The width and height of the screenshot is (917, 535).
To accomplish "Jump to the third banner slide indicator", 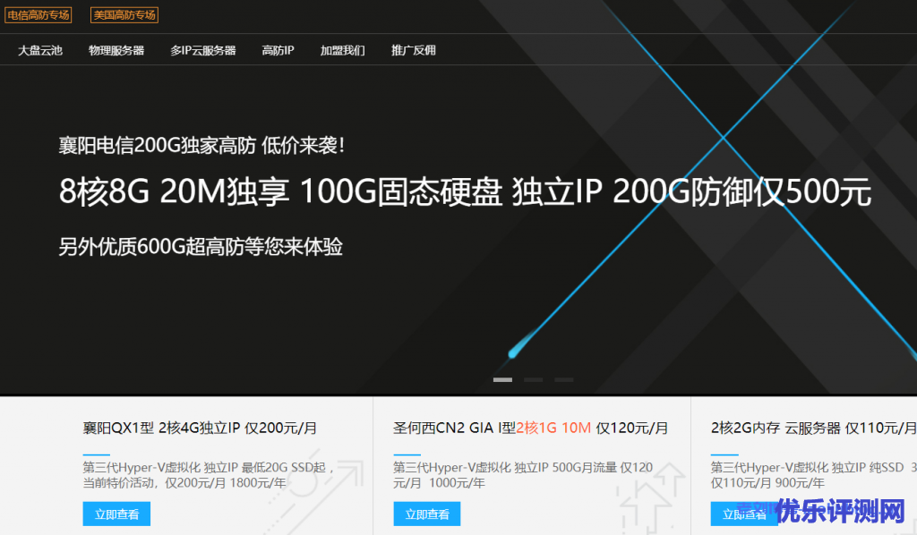I will (x=563, y=380).
